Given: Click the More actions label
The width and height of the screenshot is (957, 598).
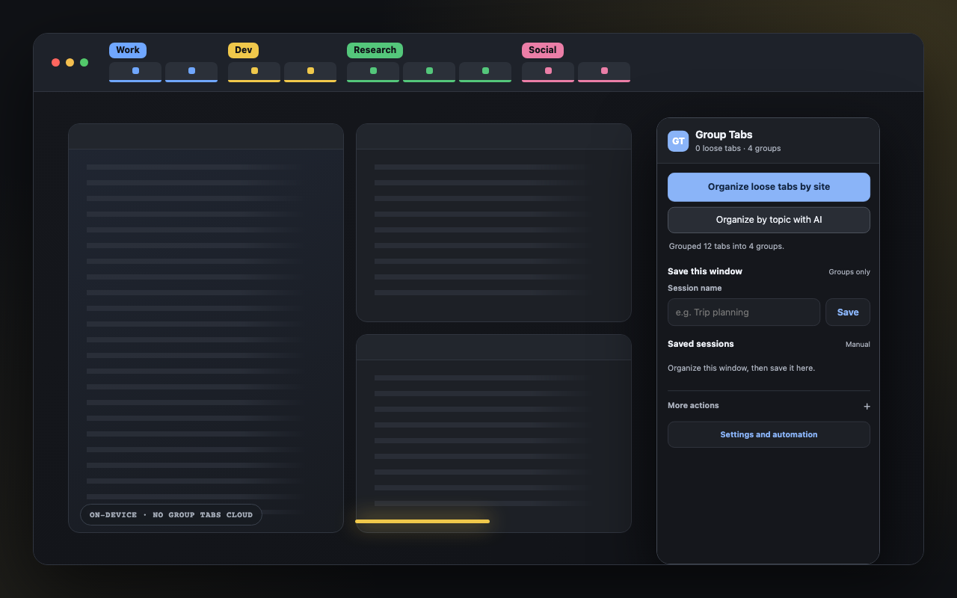Looking at the screenshot, I should [x=693, y=405].
